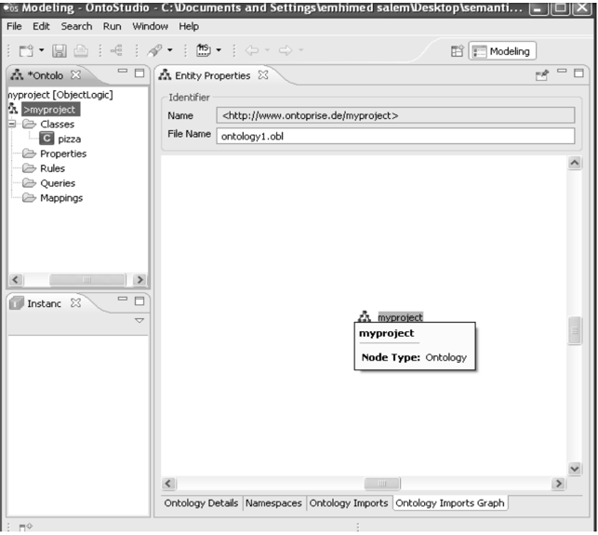Click the myproject ontology node icon in graph
This screenshot has height=535, width=598.
(365, 317)
